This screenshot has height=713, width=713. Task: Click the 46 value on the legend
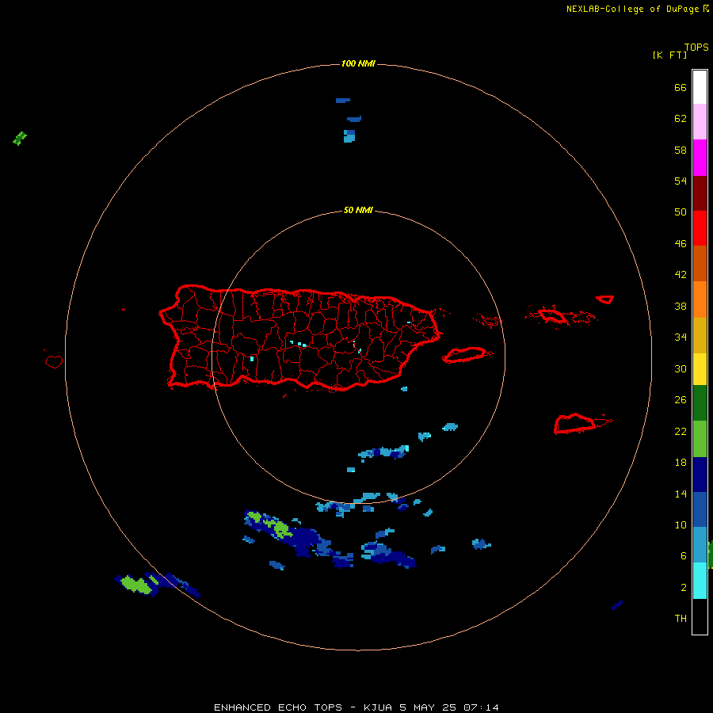(x=681, y=243)
